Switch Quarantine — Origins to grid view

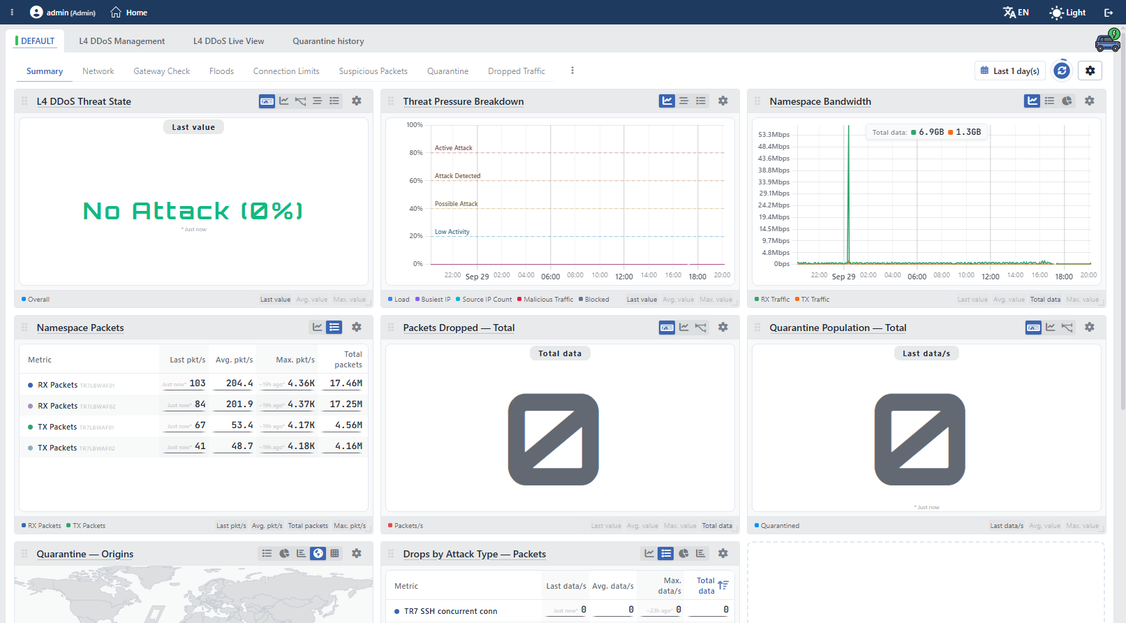click(335, 554)
